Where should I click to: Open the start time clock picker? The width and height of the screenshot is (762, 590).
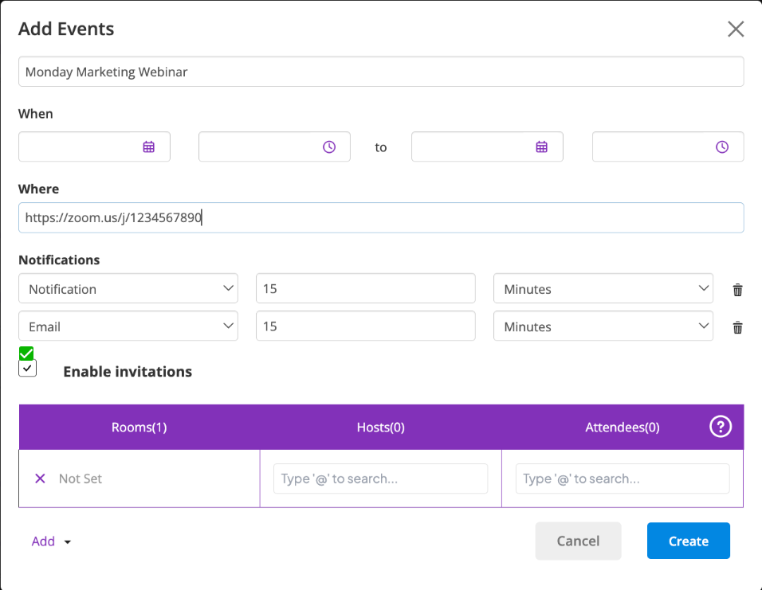click(329, 147)
